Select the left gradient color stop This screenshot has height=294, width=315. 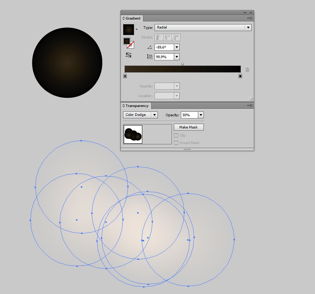click(125, 76)
